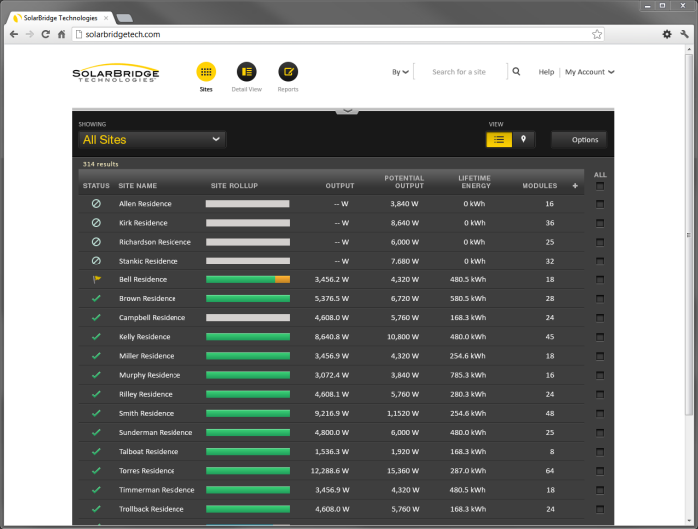This screenshot has height=529, width=698.
Task: Open the Sites grid icon
Action: [206, 72]
